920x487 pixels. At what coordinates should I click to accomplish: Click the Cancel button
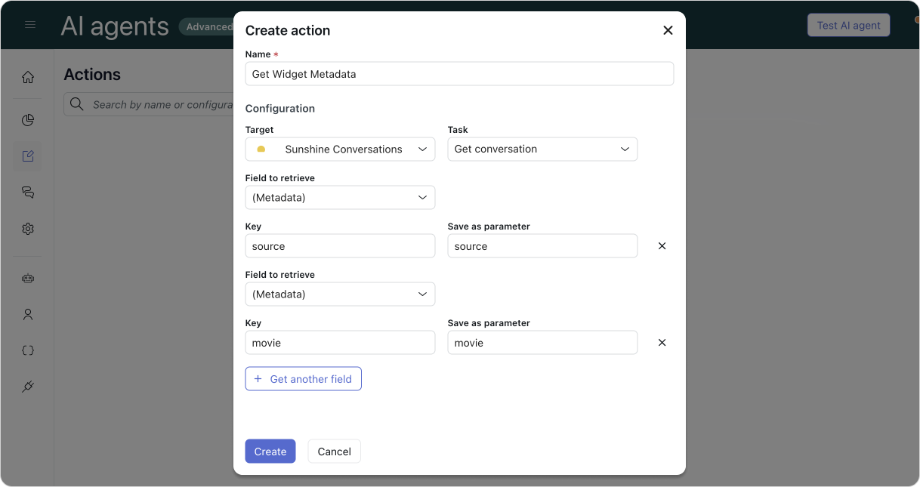pos(334,452)
